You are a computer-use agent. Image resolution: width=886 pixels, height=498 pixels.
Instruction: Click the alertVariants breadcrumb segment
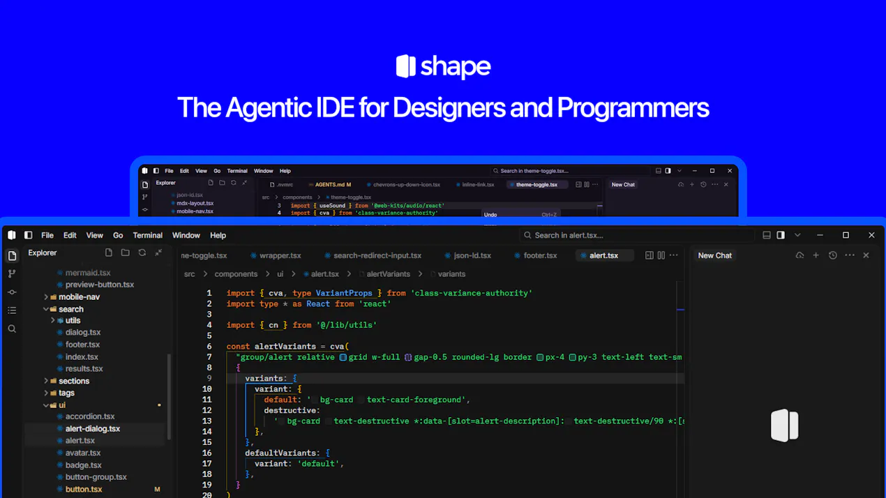tap(388, 274)
